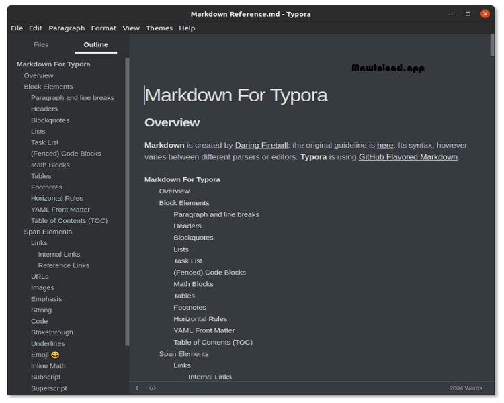Viewport: 504px width, 403px height.
Task: Select Span Elements in outline sidebar
Action: click(x=48, y=232)
